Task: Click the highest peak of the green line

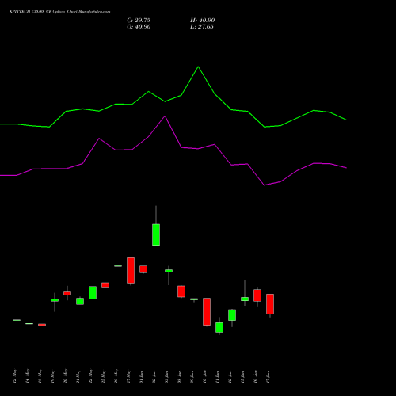Action: [x=198, y=67]
